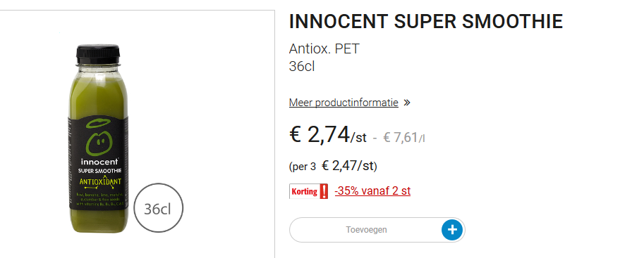This screenshot has height=258, width=632.
Task: Click the smoothie bottle product image
Action: pyautogui.click(x=99, y=138)
